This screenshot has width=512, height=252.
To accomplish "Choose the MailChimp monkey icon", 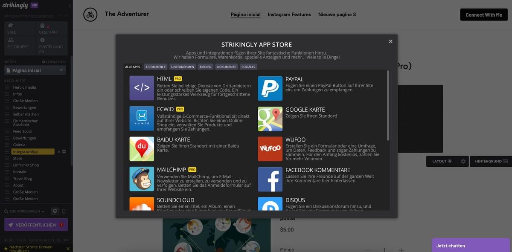I will coord(142,179).
